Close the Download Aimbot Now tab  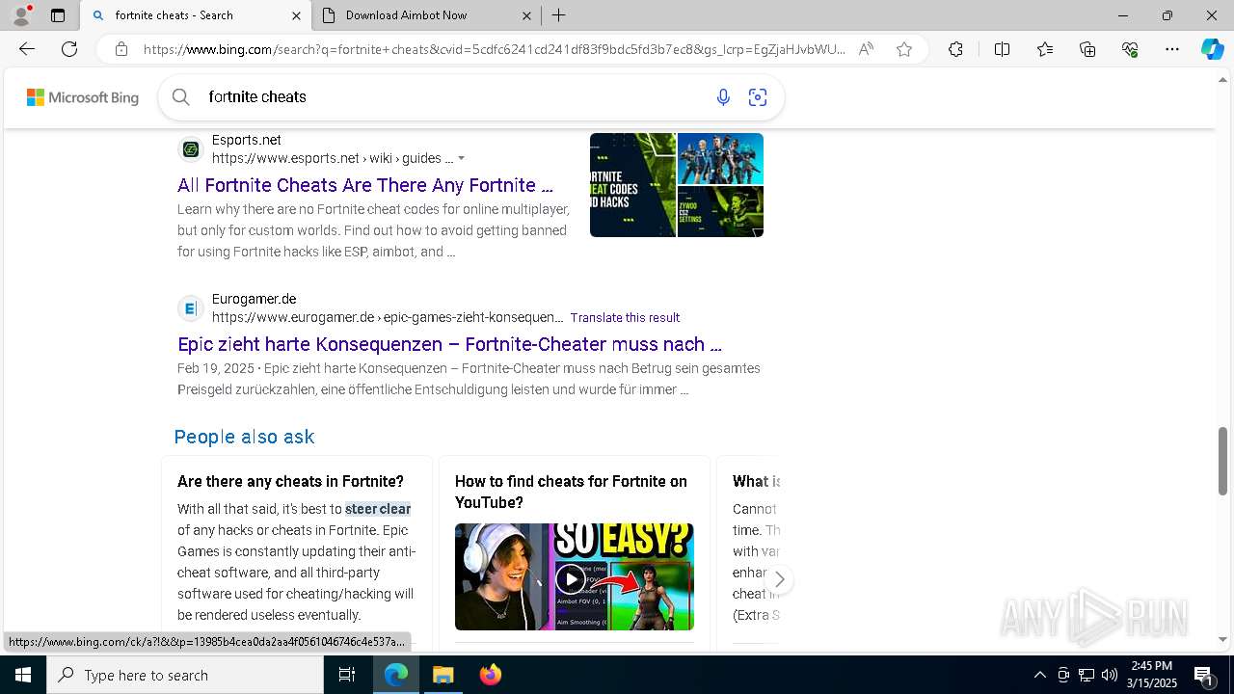(x=526, y=15)
